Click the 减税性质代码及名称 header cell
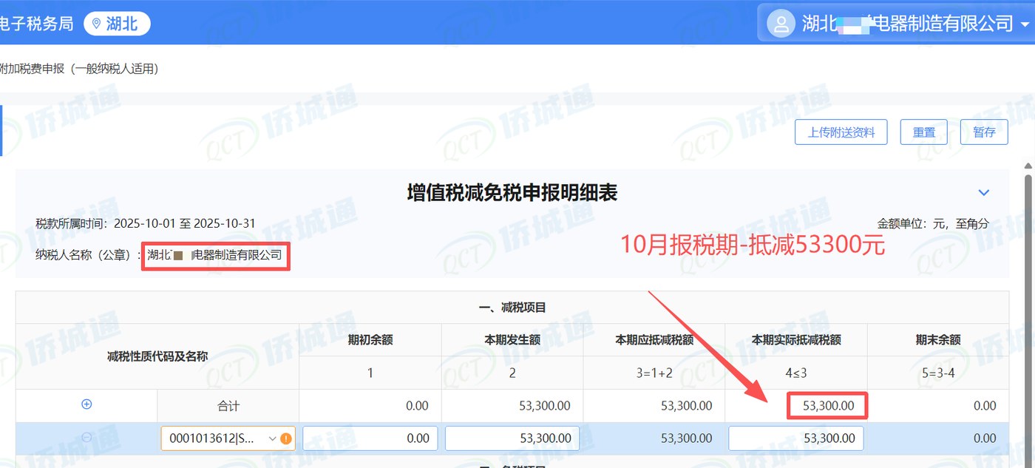Screen dimensions: 1035x468 coord(157,356)
